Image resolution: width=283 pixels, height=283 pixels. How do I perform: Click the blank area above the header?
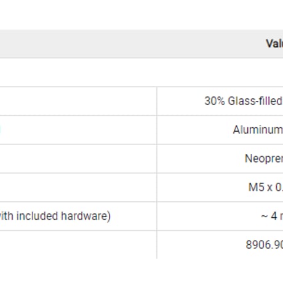[141, 15]
